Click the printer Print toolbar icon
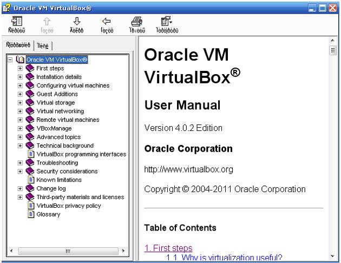This screenshot has width=341, height=263. coord(137,22)
